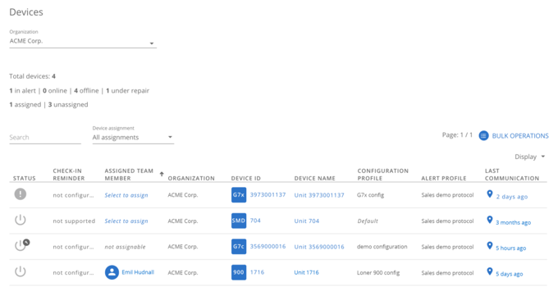Click the Loner 900 config cell
The height and width of the screenshot is (296, 558).
tap(378, 273)
